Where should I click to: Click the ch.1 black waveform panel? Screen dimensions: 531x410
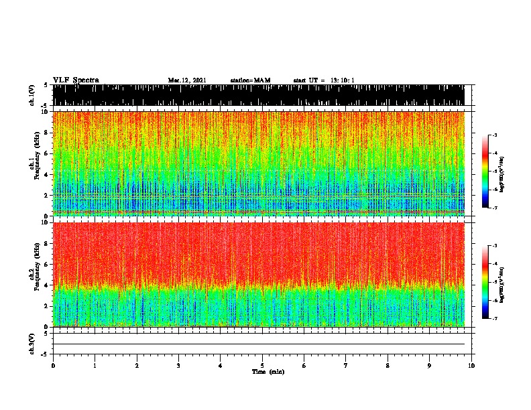[x=259, y=95]
